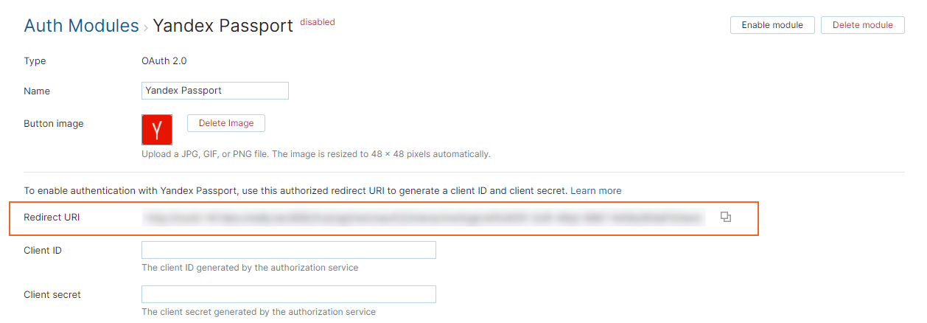Click the image upload hint text

[x=315, y=154]
